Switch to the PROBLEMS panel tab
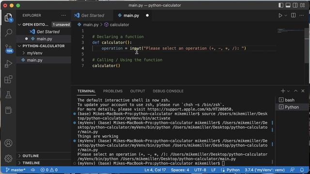The width and height of the screenshot is (310, 174). pyautogui.click(x=113, y=91)
